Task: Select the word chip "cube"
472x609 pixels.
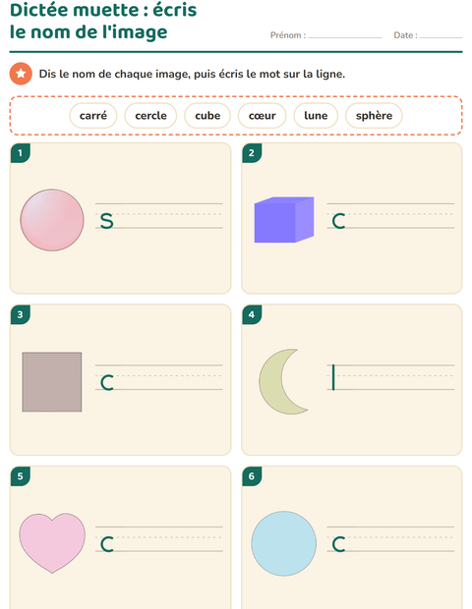Action: pyautogui.click(x=207, y=115)
